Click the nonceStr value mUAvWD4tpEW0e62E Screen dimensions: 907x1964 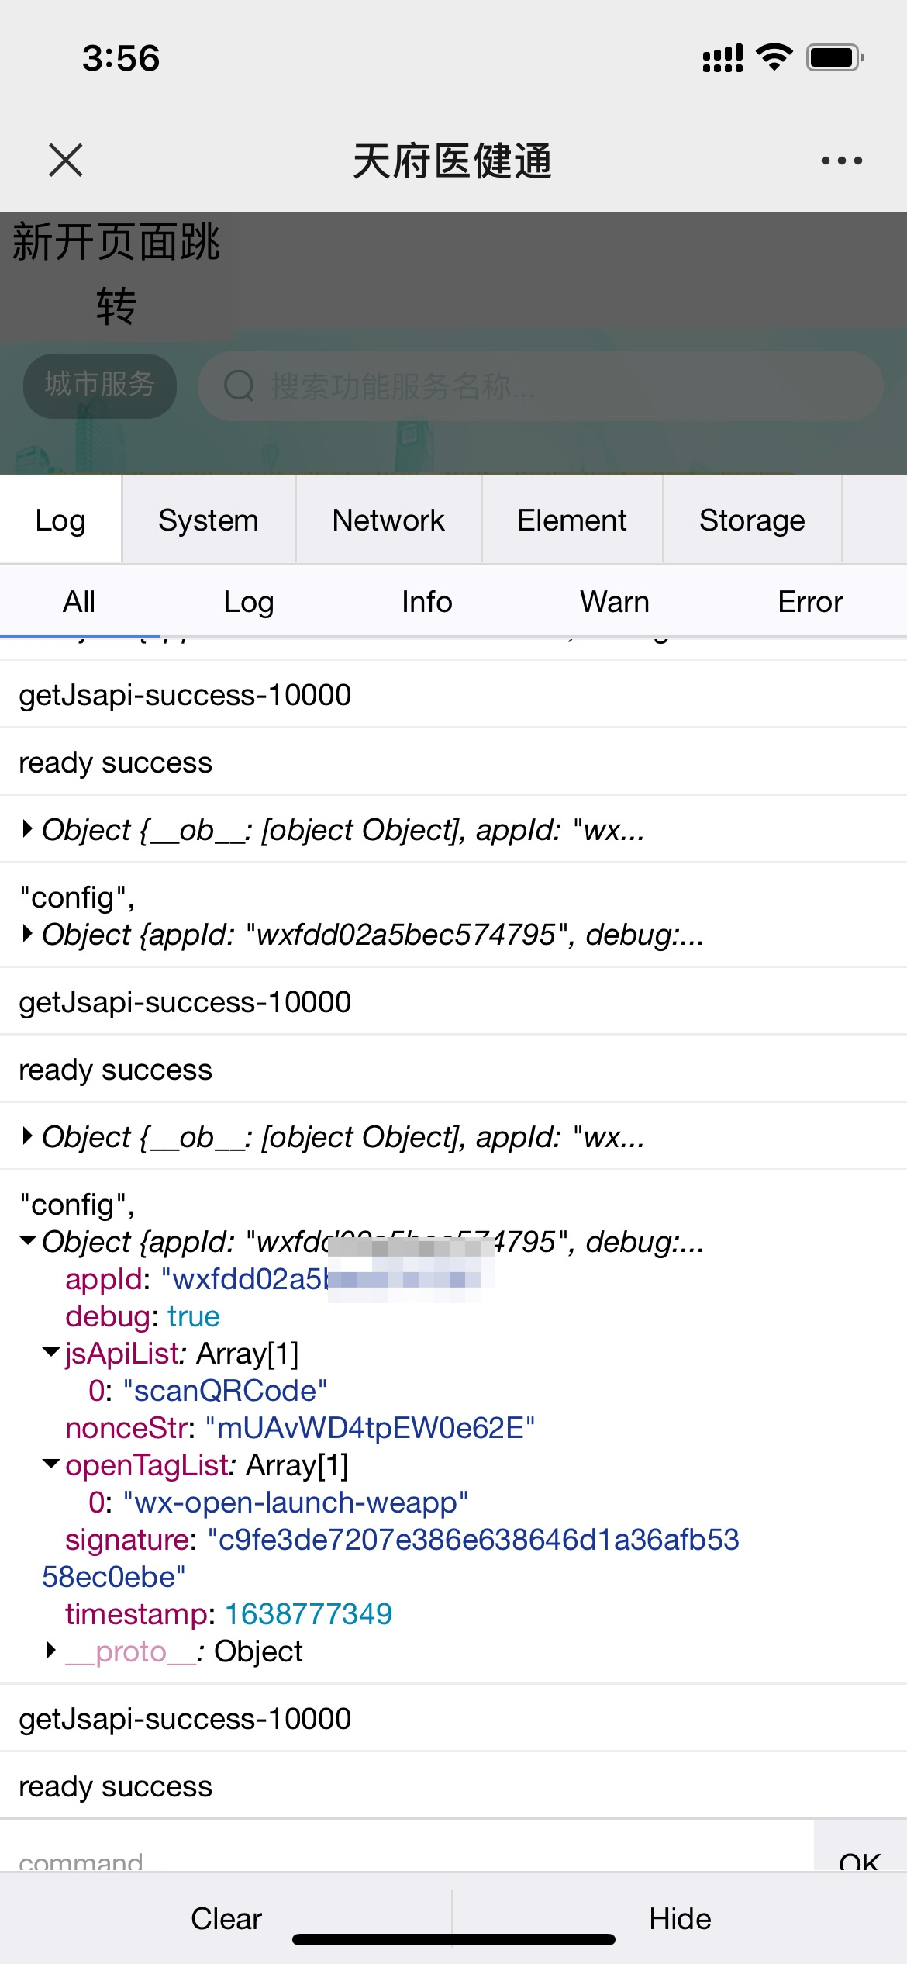371,1428
